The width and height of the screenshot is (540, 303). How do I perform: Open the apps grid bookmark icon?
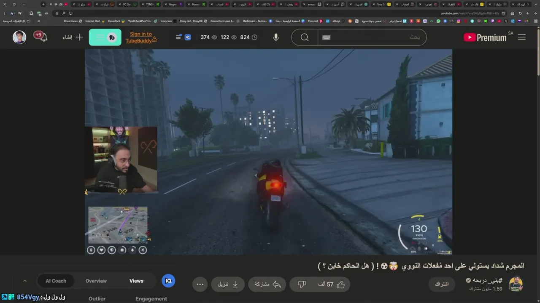(536, 21)
